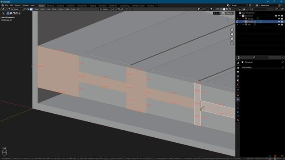Enable vertex select mode
The height and width of the screenshot is (160, 285).
[x=25, y=9]
